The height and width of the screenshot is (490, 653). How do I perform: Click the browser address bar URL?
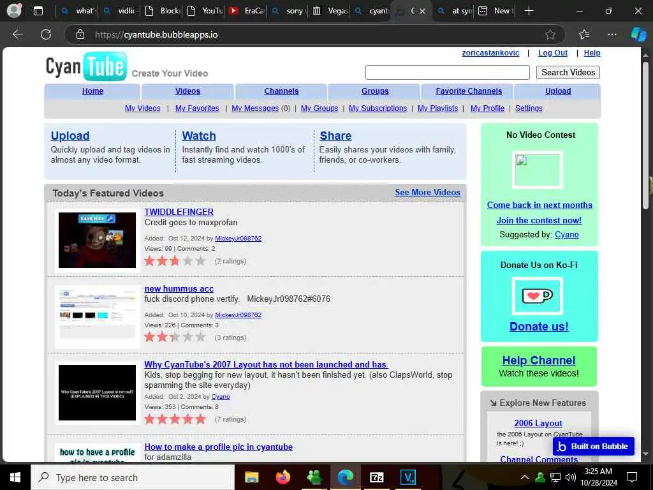[156, 34]
